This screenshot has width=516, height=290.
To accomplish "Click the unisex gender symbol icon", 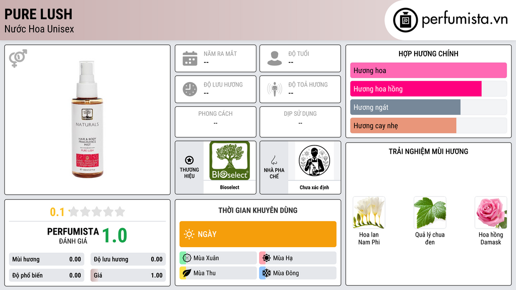I will click(18, 58).
